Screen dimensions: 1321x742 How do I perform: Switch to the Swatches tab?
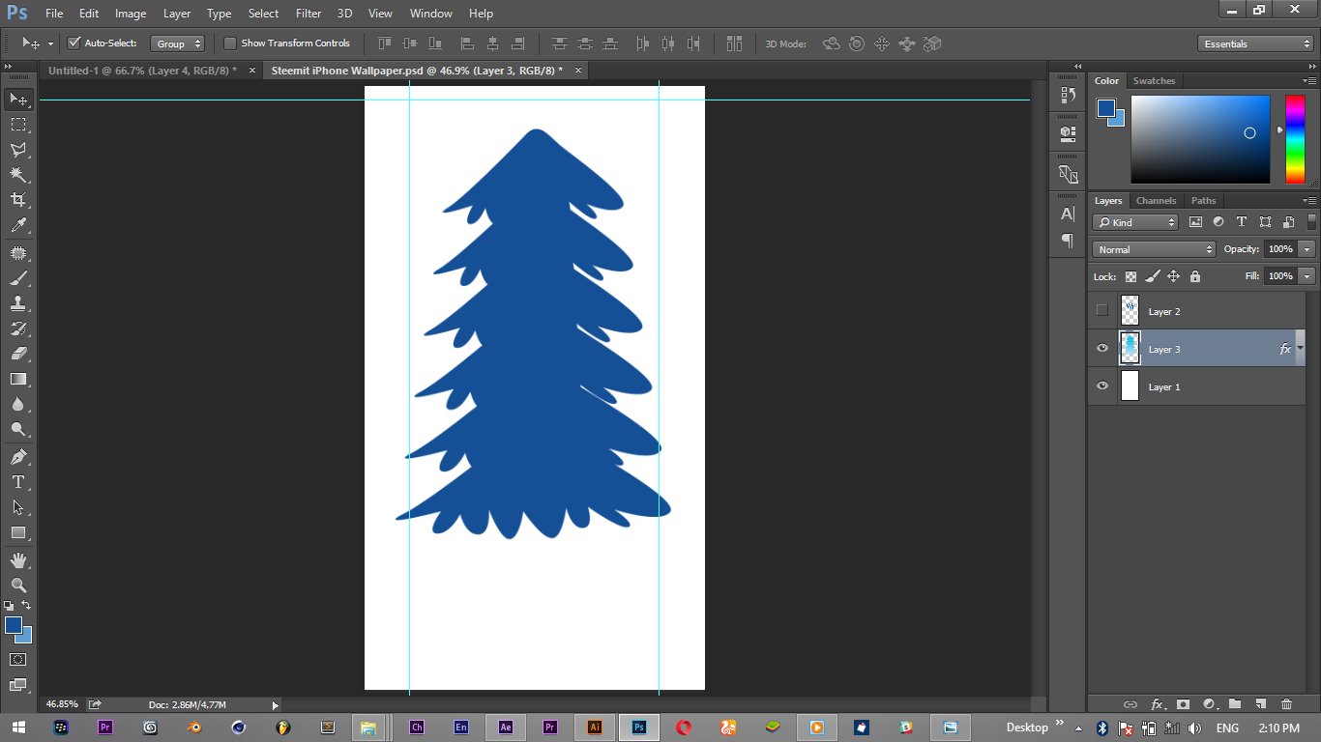(1154, 81)
